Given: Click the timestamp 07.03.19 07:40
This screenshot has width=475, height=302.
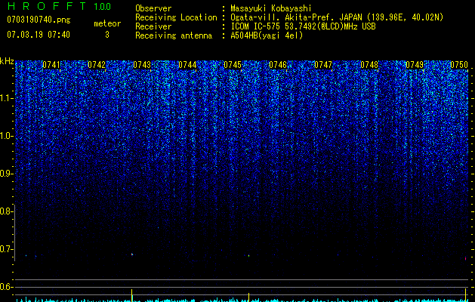Looking at the screenshot, I should tap(39, 35).
